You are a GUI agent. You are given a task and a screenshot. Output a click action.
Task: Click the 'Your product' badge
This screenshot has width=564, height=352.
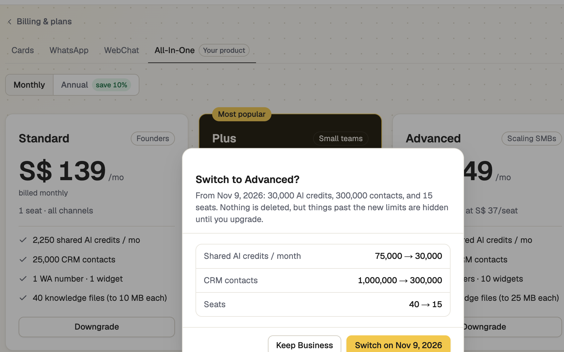click(x=224, y=50)
